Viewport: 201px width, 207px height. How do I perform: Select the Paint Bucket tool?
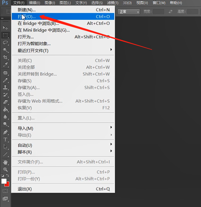pos(5,109)
